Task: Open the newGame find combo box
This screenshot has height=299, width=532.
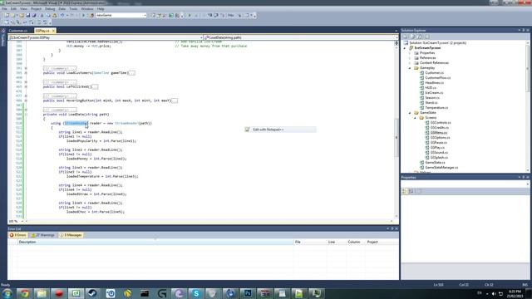Action: point(145,15)
